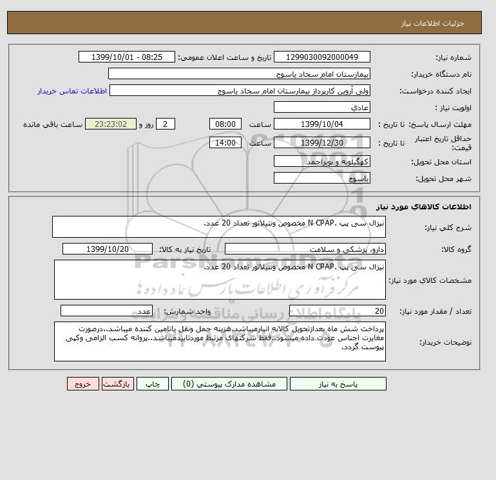Click the text ساعت باقی مانده
The height and width of the screenshot is (480, 496).
click(x=53, y=124)
